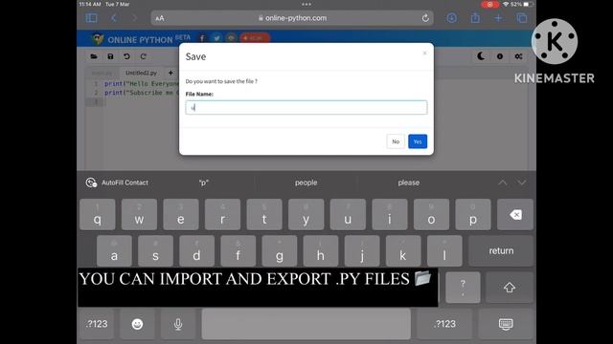
Task: Tap the h key
Action: point(321,250)
